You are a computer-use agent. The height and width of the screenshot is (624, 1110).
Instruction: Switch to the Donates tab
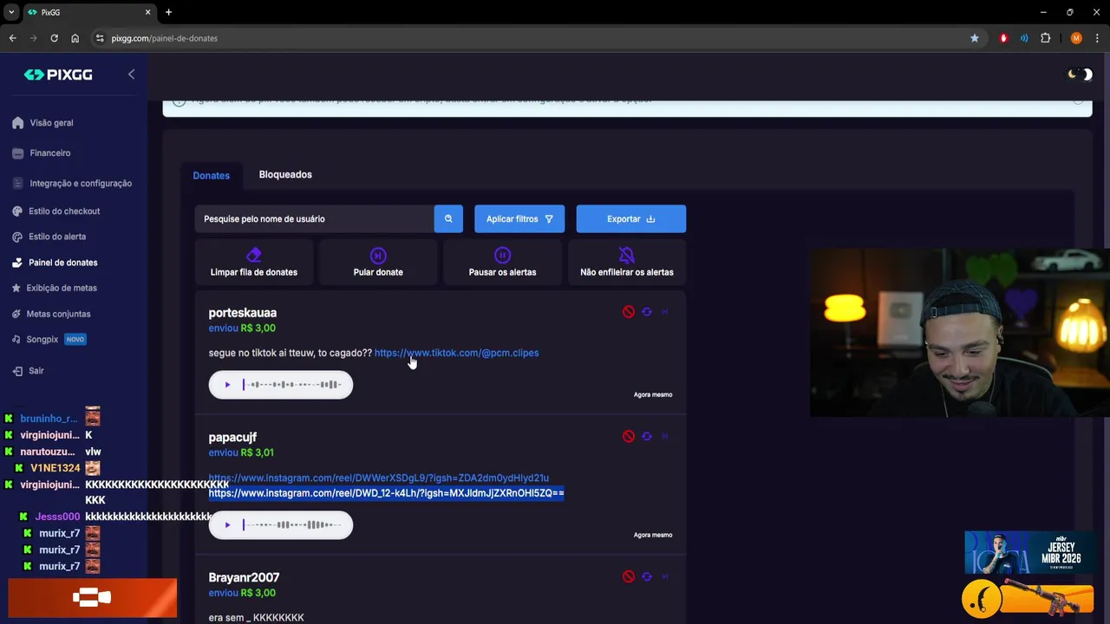(x=211, y=176)
